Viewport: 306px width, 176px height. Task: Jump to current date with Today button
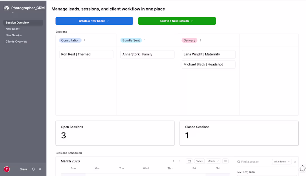pyautogui.click(x=199, y=161)
